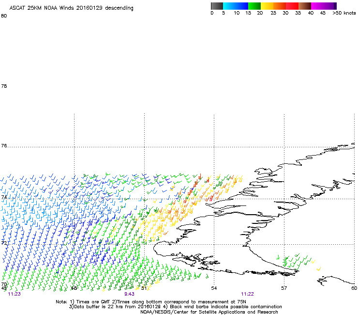Click the 76 latitude axis label
This screenshot has height=315, width=358.
coord(4,146)
